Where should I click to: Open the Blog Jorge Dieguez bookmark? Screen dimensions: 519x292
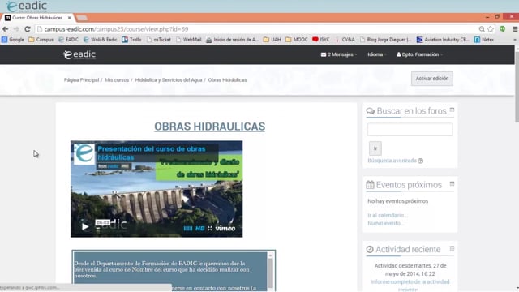point(386,40)
